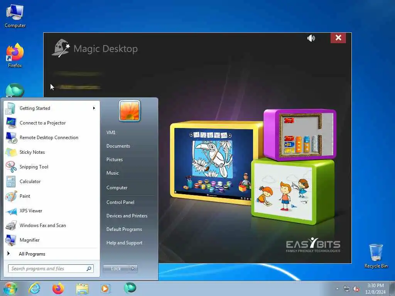Select the teal globe desktop shortcut
The image size is (395, 296).
(15, 90)
